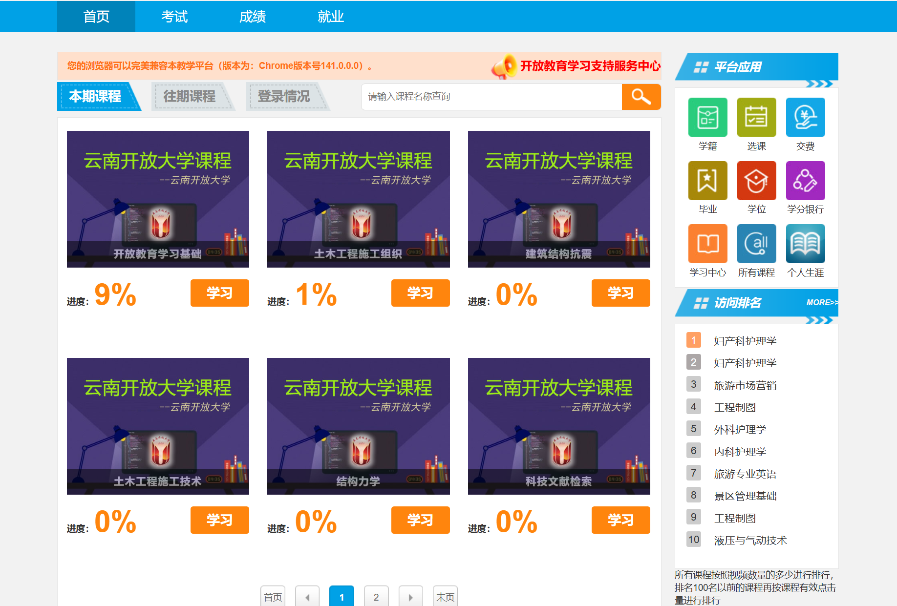897x606 pixels.
Task: Select the 毕业 graduation icon
Action: click(707, 181)
